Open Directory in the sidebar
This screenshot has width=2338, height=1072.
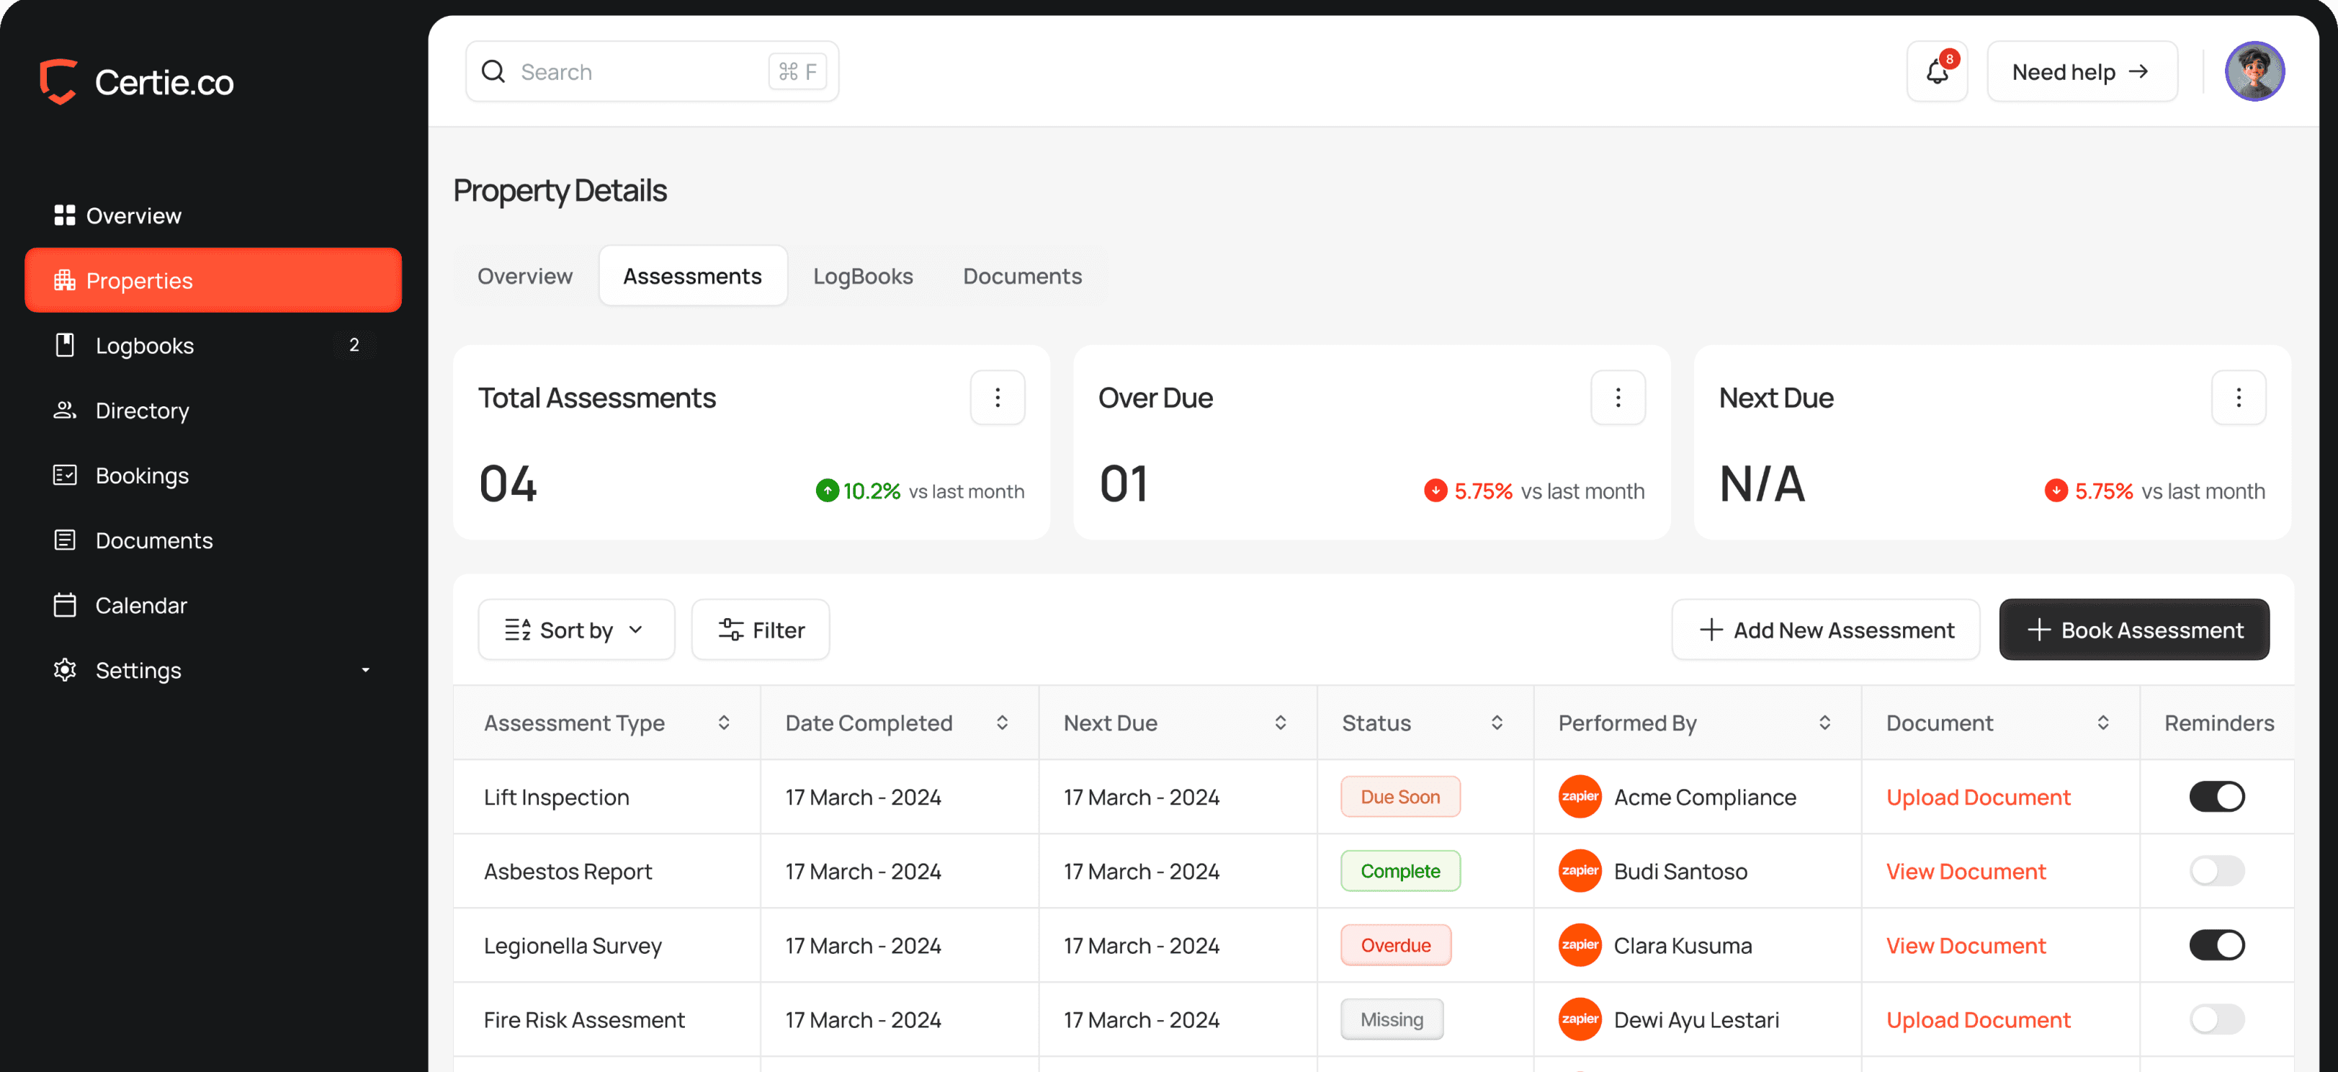click(x=213, y=410)
